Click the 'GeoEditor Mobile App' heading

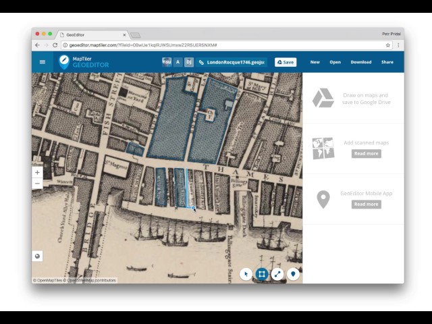[366, 194]
